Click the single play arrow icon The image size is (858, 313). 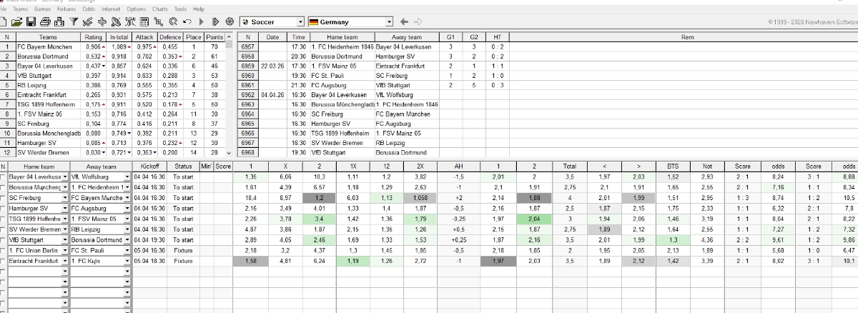tap(202, 23)
